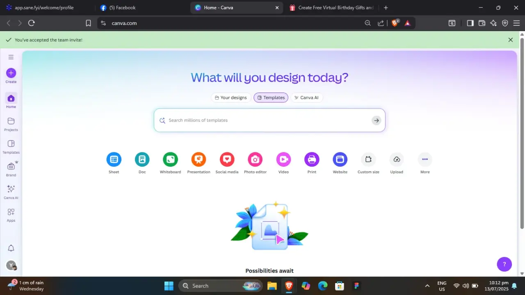The width and height of the screenshot is (525, 295).
Task: Switch to Create Free Virtual Birthday Gifts tab
Action: click(331, 7)
